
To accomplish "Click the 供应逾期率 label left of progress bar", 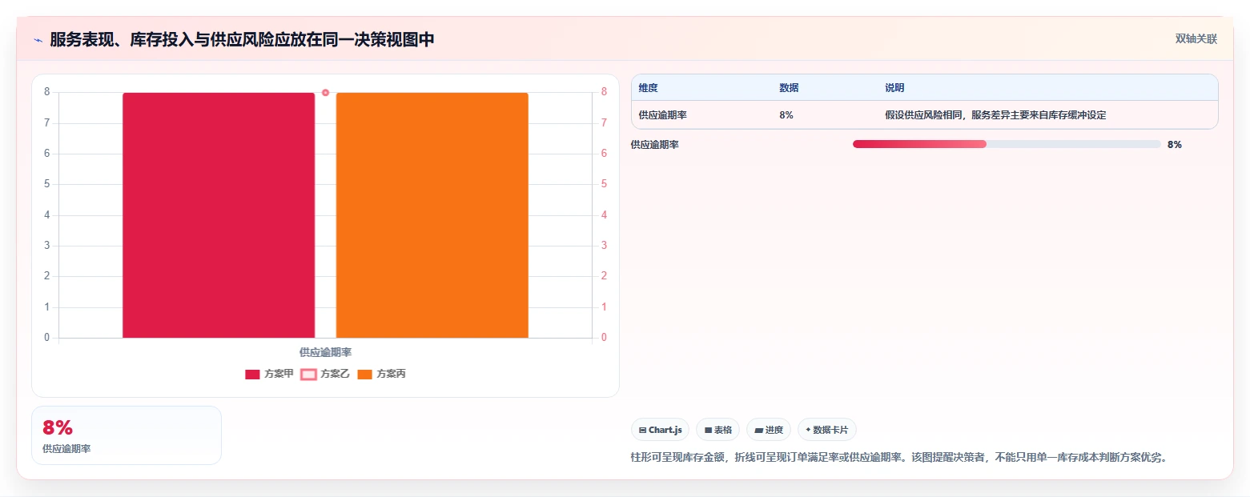I will tap(655, 145).
